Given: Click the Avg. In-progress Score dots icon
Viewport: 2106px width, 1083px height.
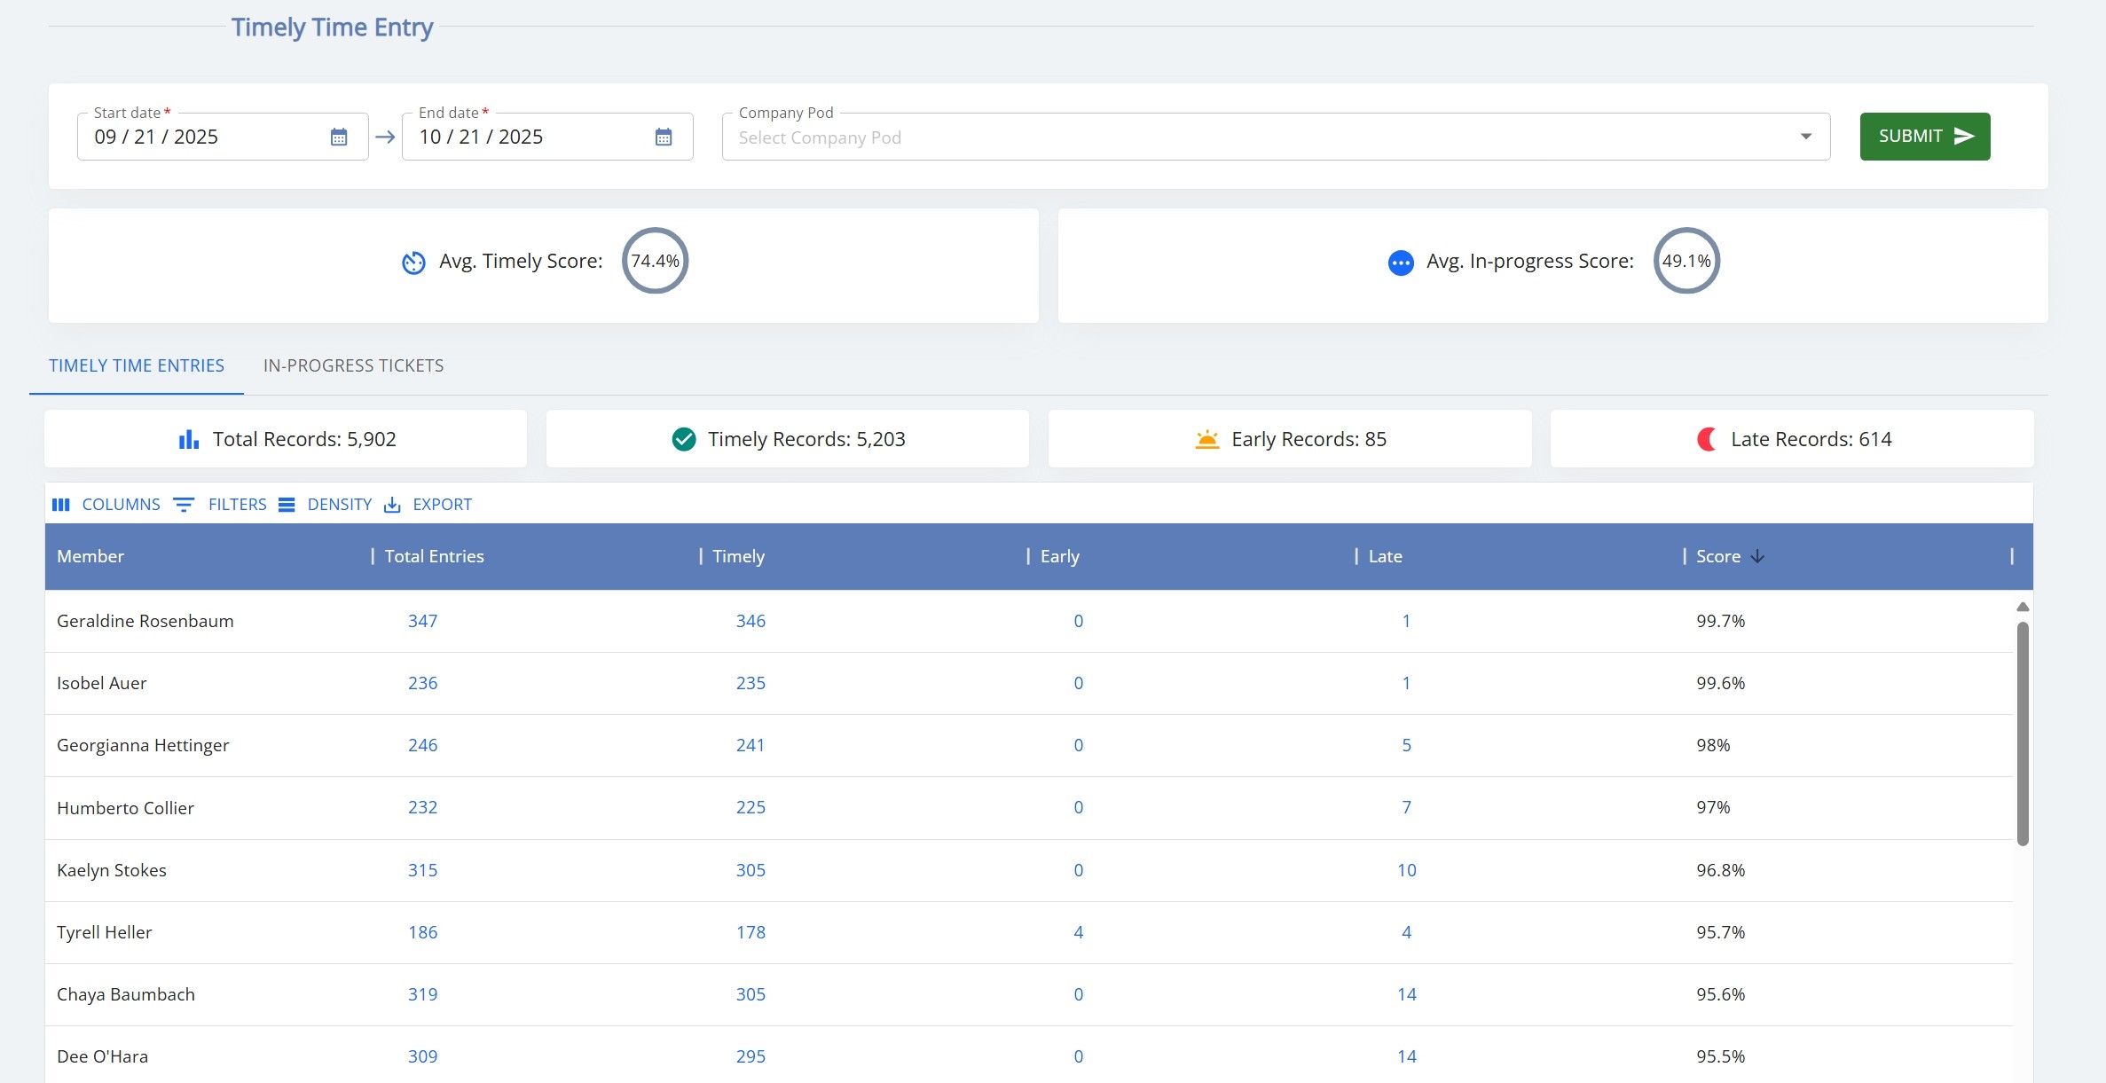Looking at the screenshot, I should tap(1400, 263).
